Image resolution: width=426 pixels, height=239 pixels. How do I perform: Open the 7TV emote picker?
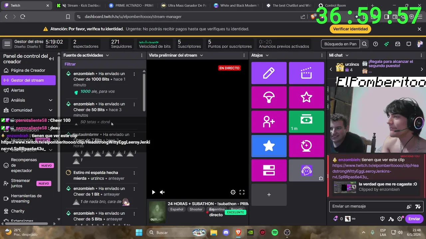click(x=418, y=206)
